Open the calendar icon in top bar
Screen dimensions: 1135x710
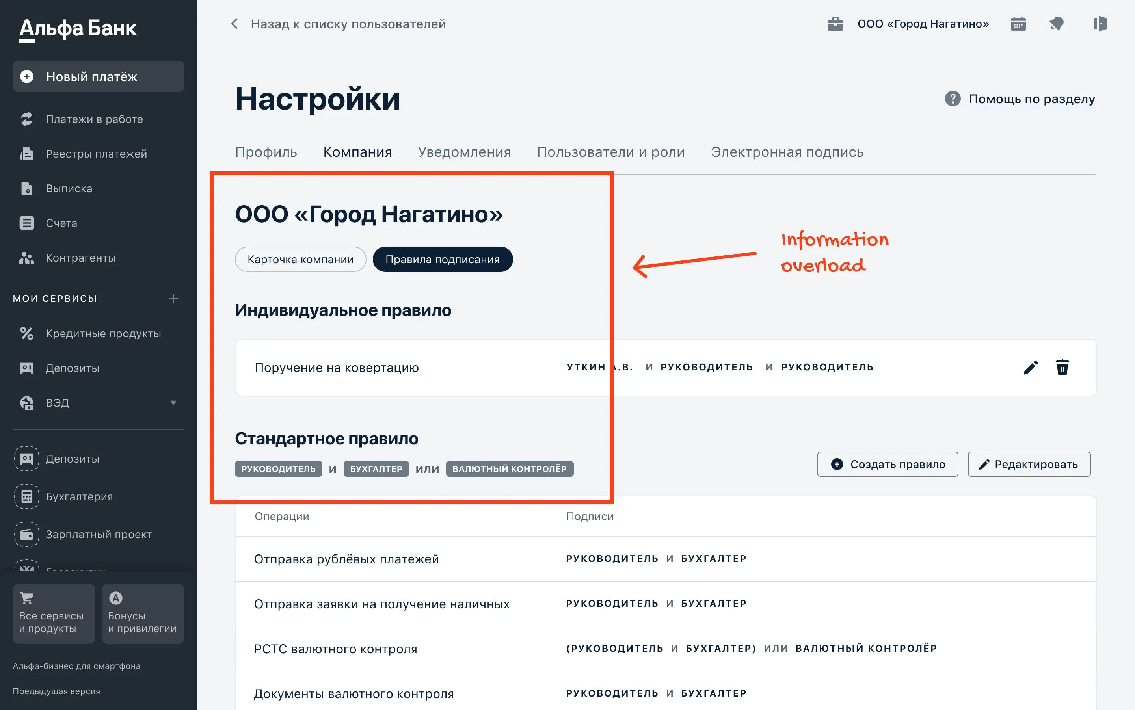tap(1018, 24)
